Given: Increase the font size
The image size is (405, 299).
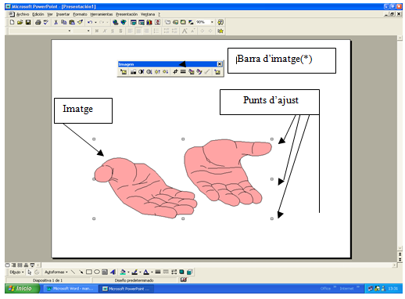Looking at the screenshot, I should (x=185, y=31).
